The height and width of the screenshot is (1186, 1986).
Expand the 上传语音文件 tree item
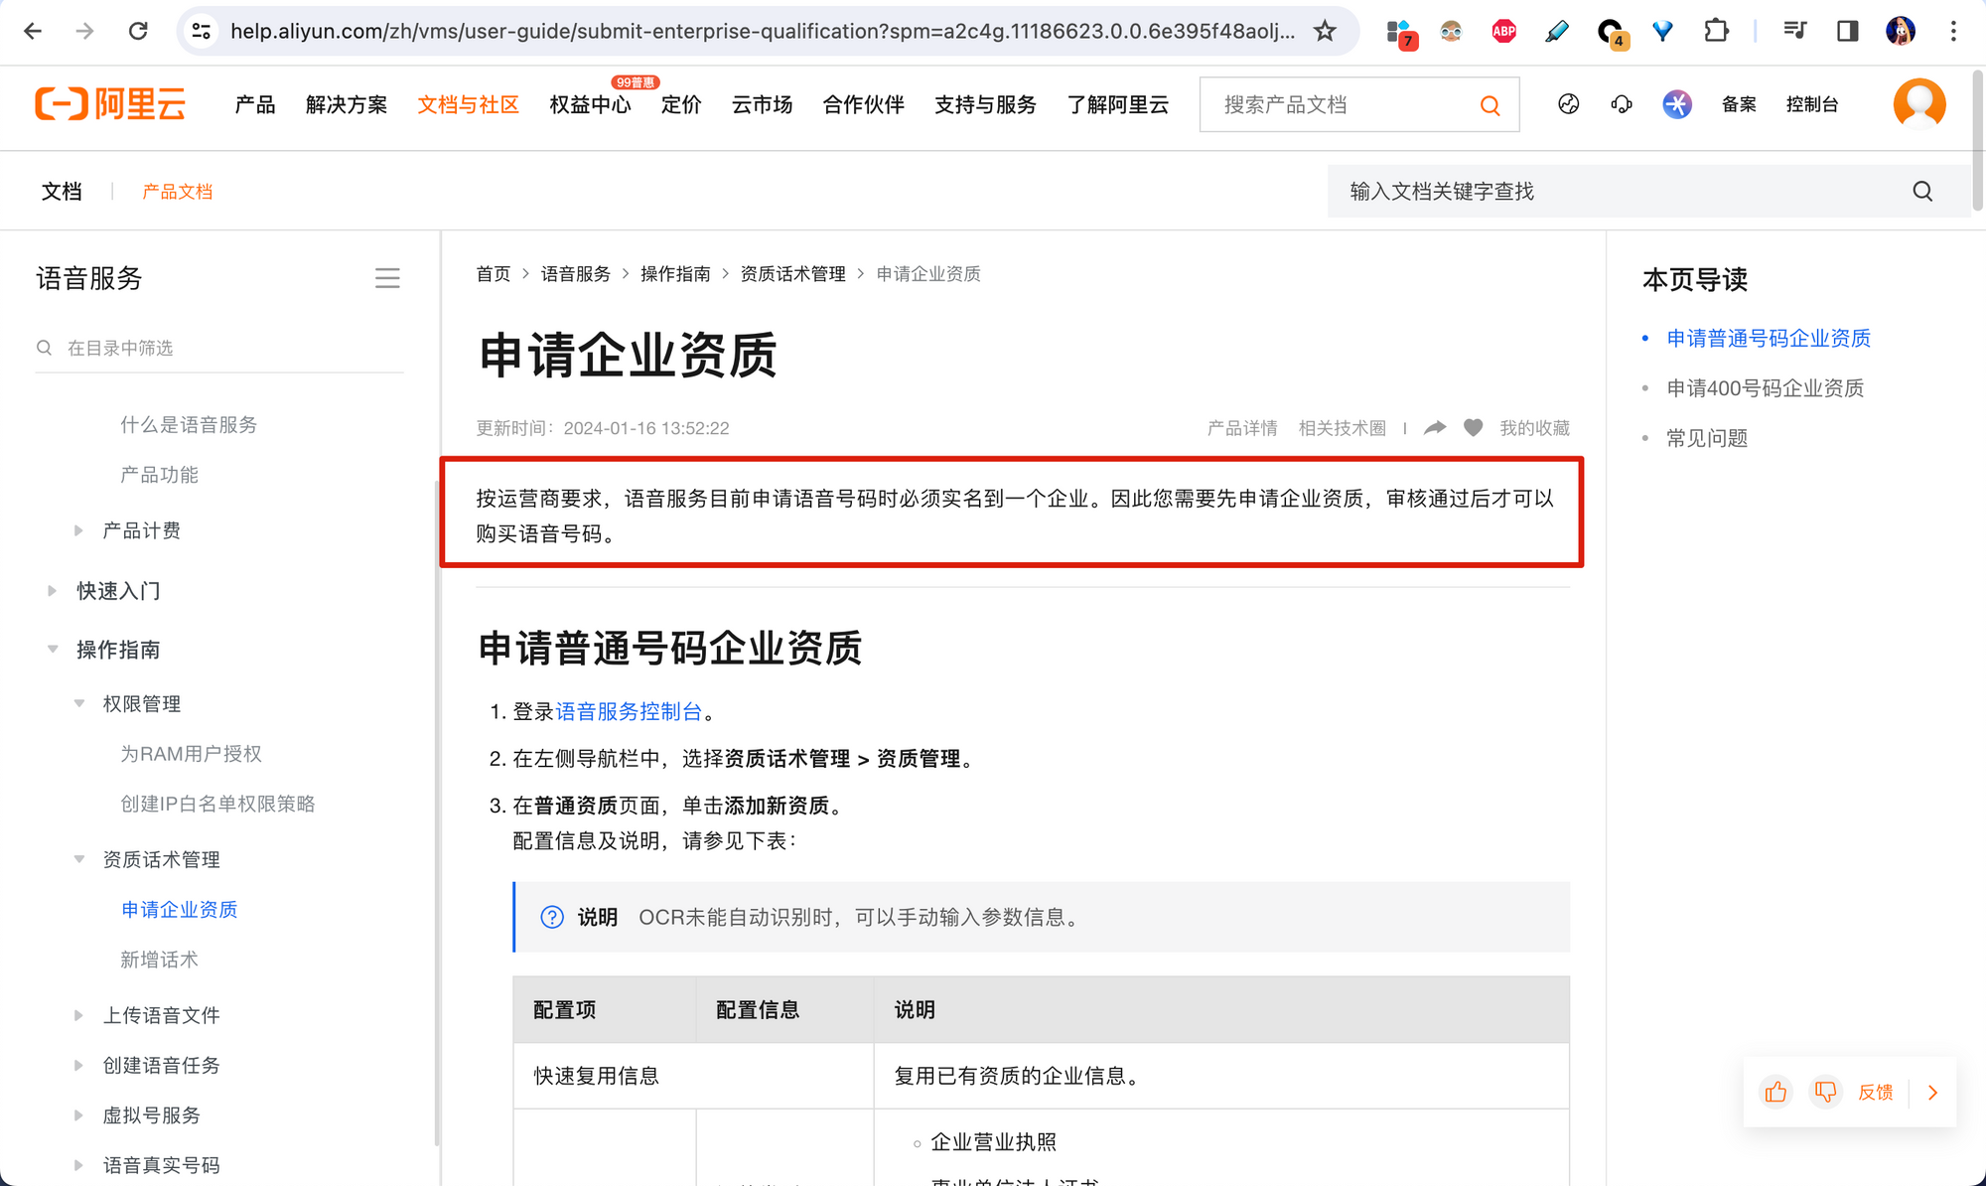pyautogui.click(x=78, y=1015)
